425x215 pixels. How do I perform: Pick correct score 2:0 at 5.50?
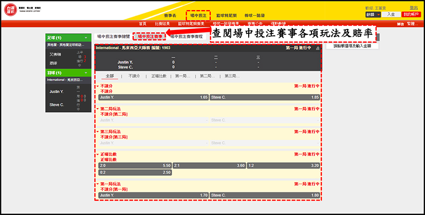(x=135, y=165)
